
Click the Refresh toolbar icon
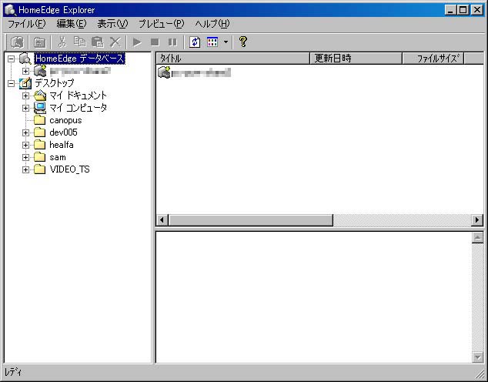195,42
